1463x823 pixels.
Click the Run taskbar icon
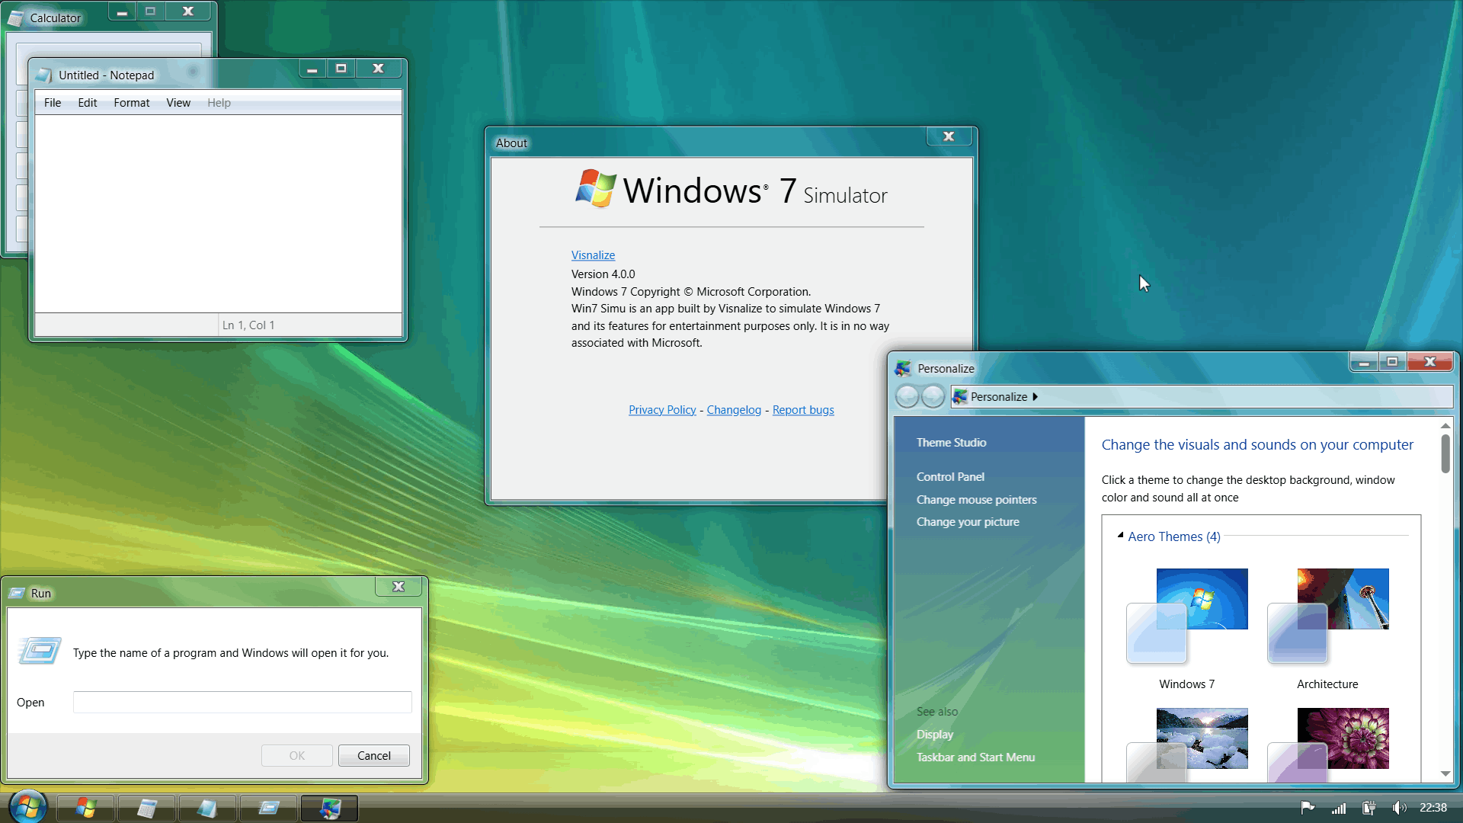click(x=268, y=808)
